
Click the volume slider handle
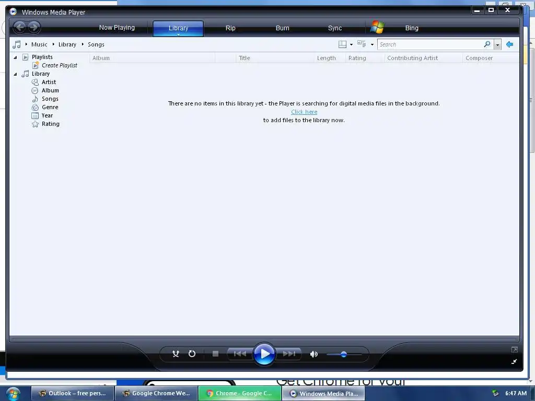coord(344,355)
